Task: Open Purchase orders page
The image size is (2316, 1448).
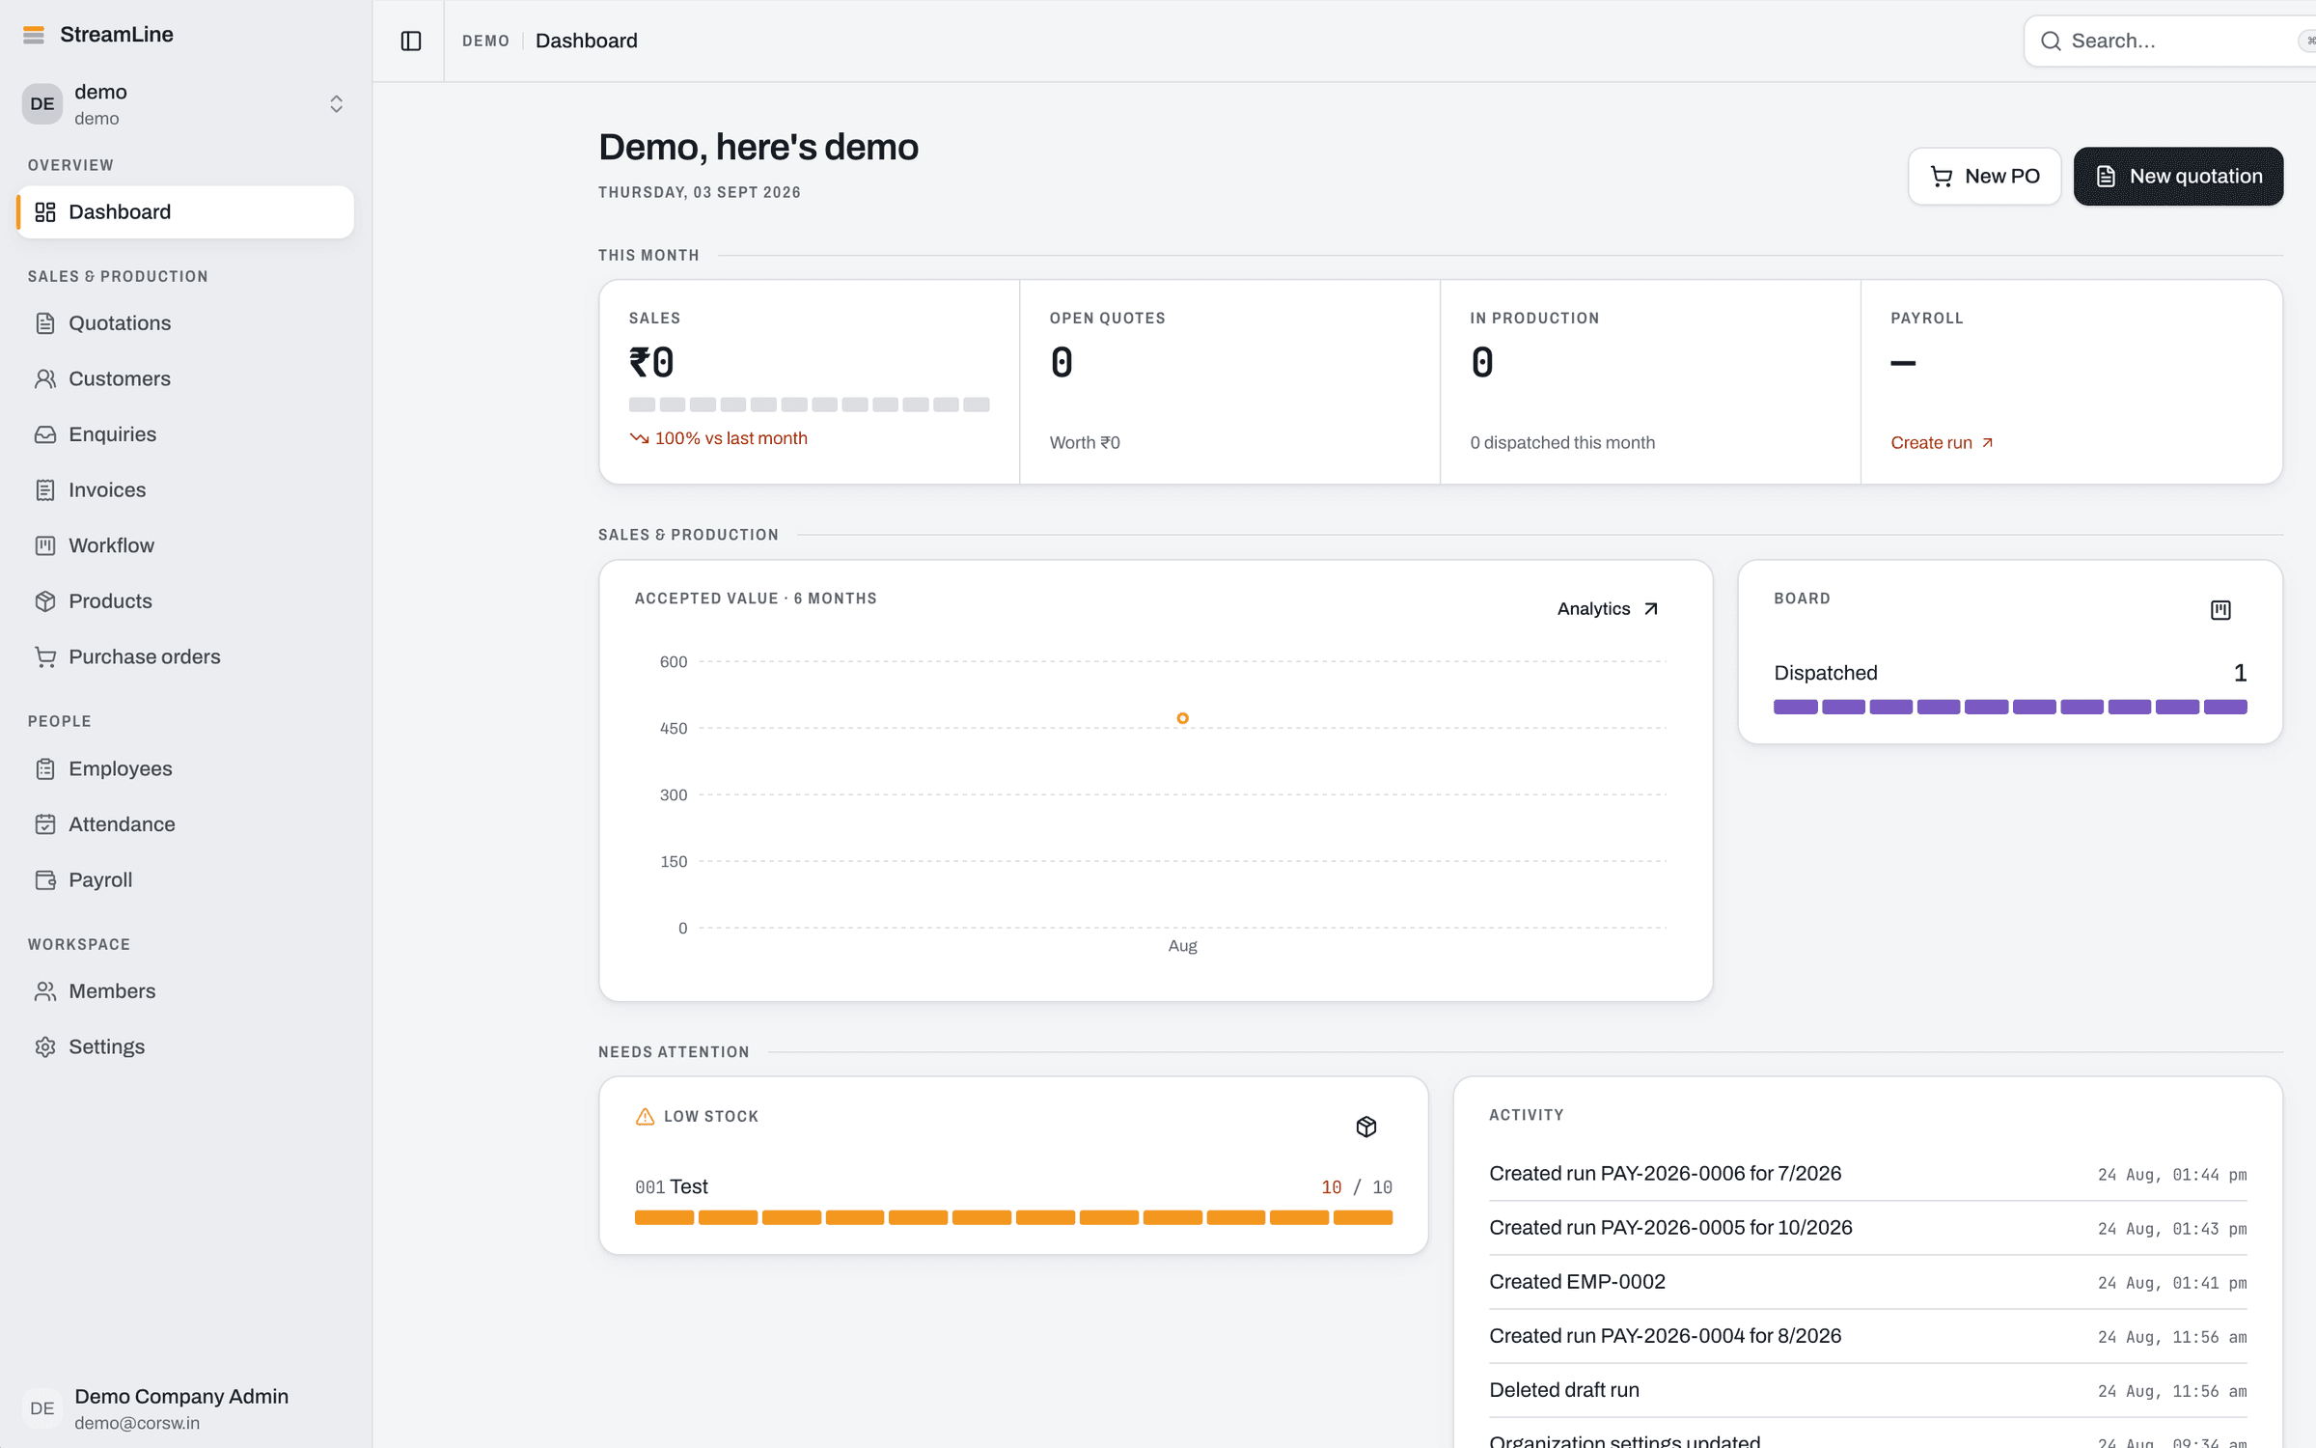Action: 185,657
